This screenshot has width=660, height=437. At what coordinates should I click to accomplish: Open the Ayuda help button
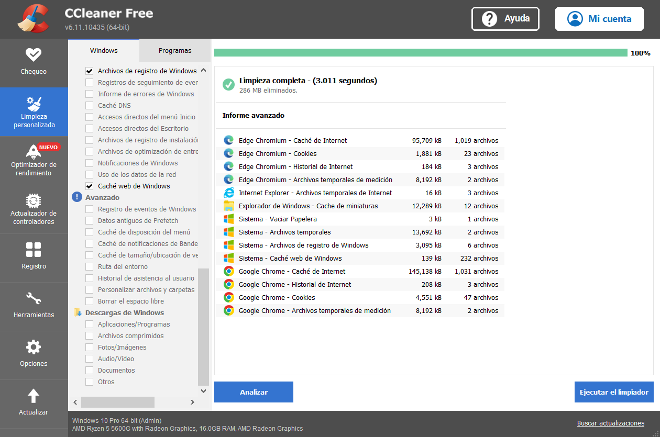[x=505, y=19]
